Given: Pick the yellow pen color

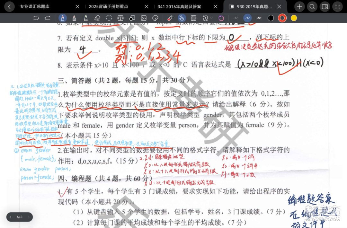Looking at the screenshot, I should point(294,18).
